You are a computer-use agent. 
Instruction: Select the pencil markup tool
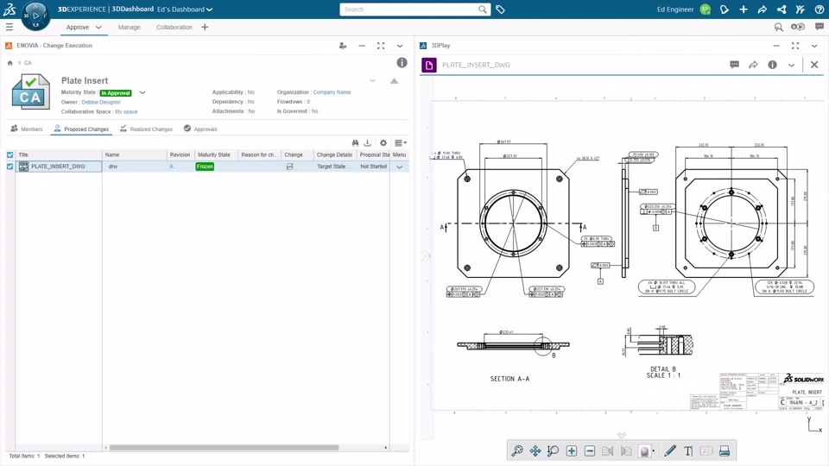(x=670, y=450)
